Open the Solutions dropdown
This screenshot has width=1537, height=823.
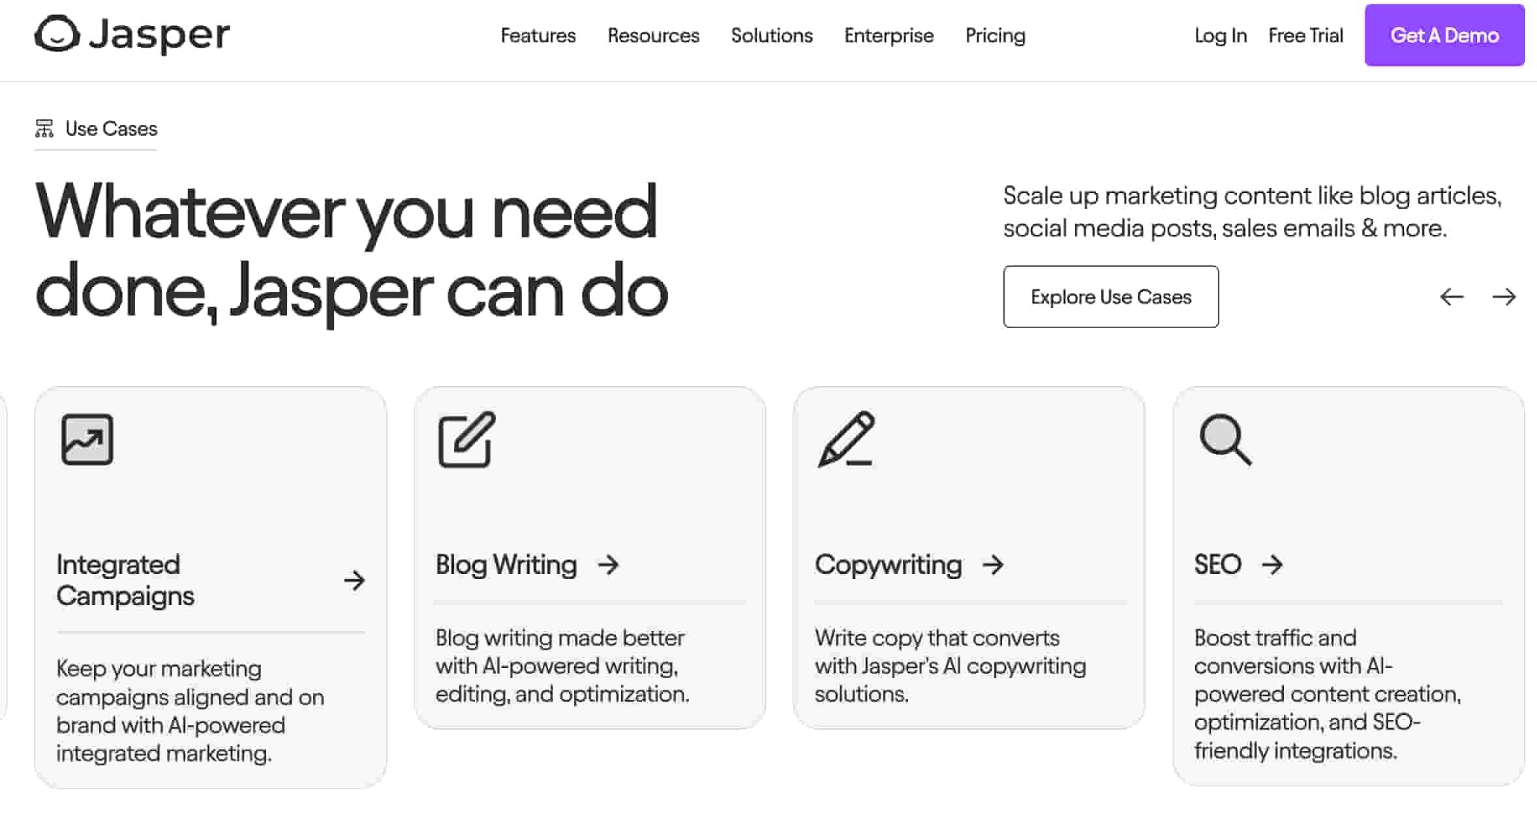pos(771,36)
